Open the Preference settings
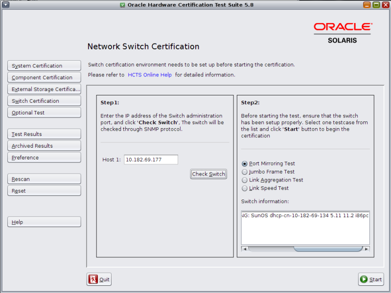Screen dimensions: 391x293 (44, 157)
